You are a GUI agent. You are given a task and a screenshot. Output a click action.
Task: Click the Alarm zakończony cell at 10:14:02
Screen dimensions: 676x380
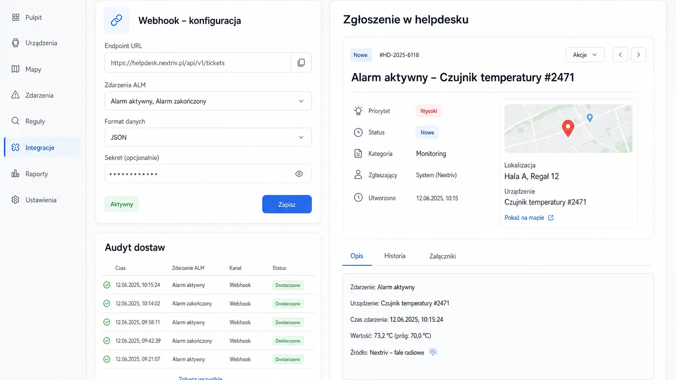[x=192, y=303]
